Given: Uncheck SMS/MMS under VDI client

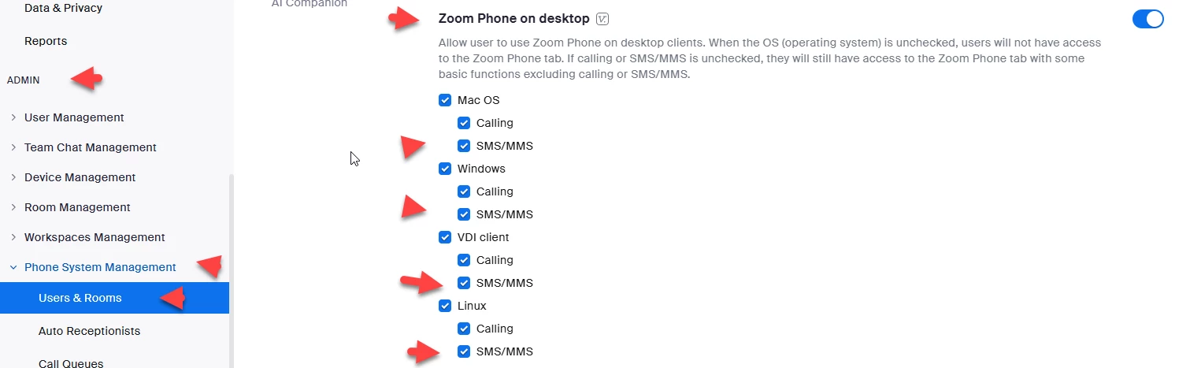Looking at the screenshot, I should (464, 283).
